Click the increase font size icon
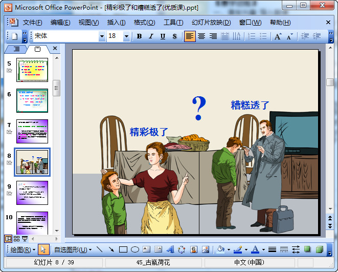 (278, 36)
